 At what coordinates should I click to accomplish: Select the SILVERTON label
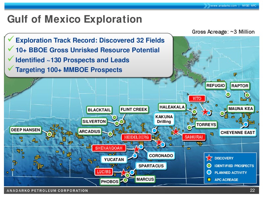[x=94, y=121]
